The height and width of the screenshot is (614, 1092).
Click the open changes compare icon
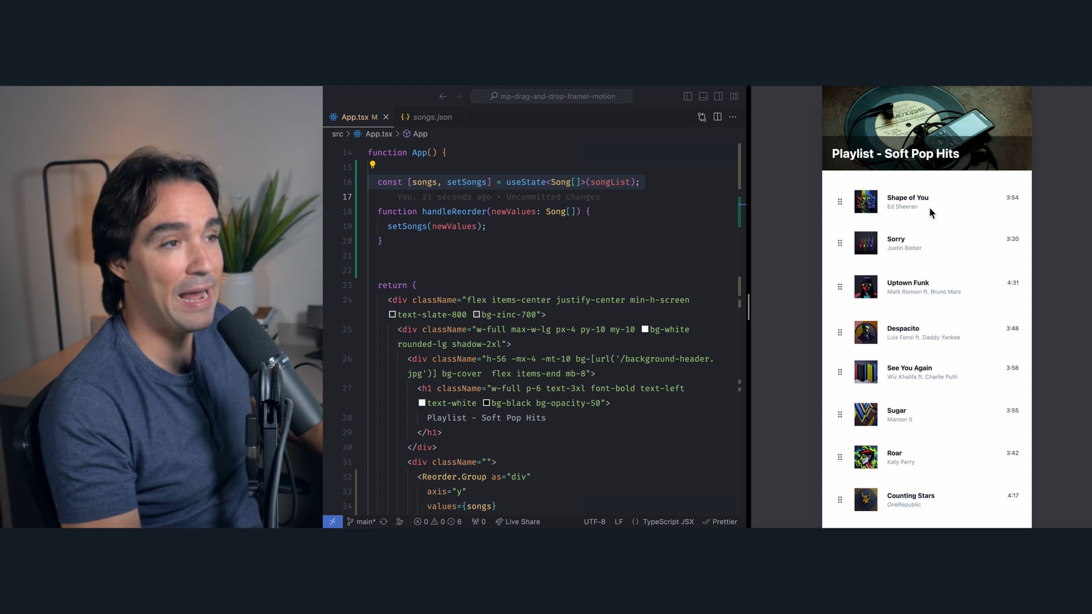point(702,117)
